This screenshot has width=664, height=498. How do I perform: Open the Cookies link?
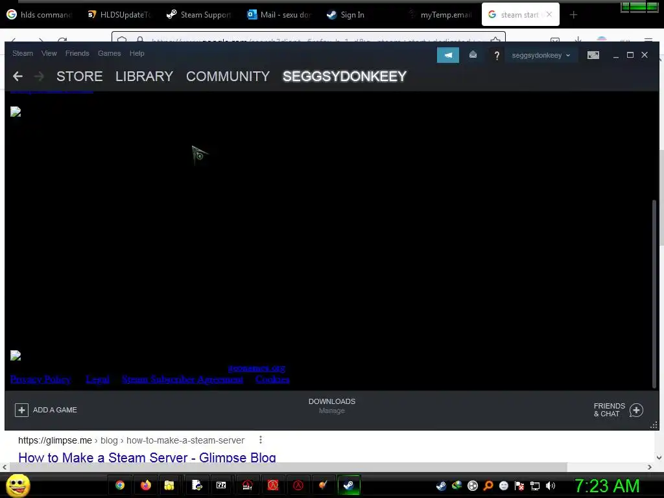(272, 379)
